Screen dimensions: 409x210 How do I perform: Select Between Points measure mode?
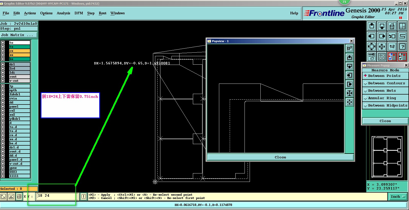[385, 76]
